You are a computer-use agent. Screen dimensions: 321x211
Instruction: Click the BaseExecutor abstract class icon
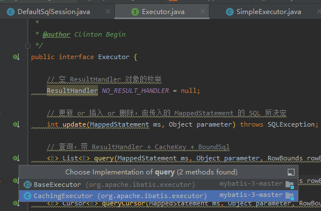click(28, 185)
